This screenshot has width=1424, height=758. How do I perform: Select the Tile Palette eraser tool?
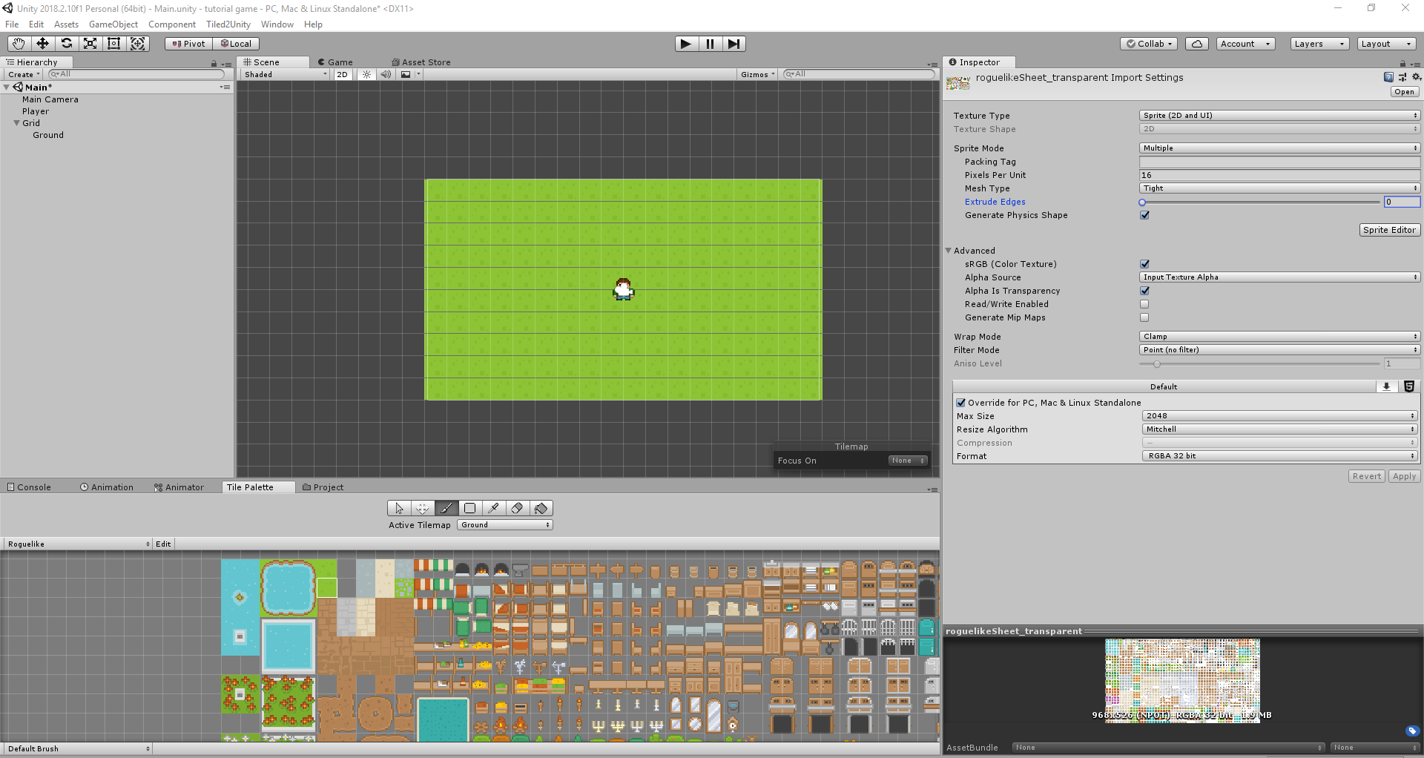click(517, 508)
